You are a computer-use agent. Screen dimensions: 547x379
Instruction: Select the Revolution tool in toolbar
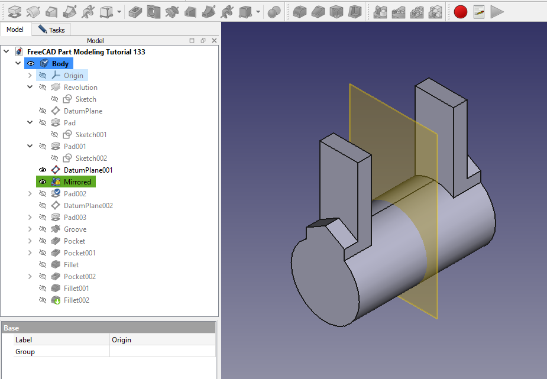[x=33, y=11]
